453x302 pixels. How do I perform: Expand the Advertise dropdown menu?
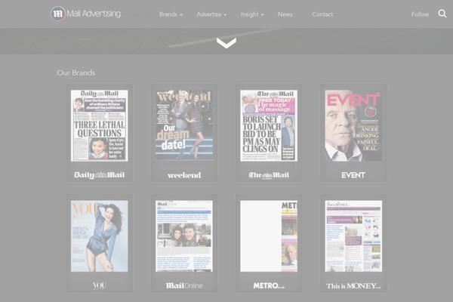pyautogui.click(x=211, y=14)
